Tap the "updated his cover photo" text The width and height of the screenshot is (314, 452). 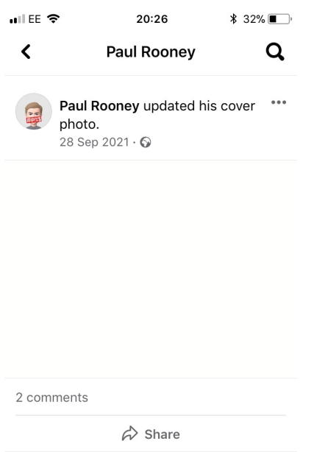pyautogui.click(x=157, y=115)
